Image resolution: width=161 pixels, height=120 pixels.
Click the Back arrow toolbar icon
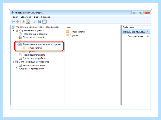[x=13, y=22]
